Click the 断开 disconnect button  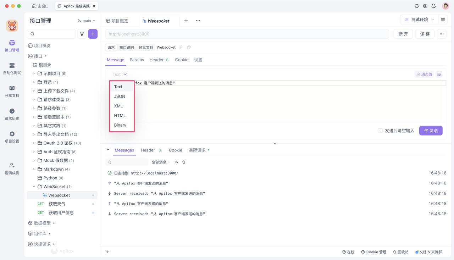[x=403, y=34]
